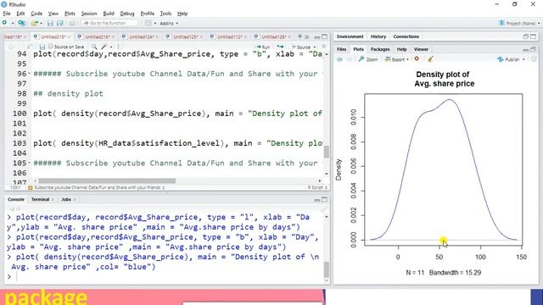Switch to the Untitled215 editor tab
The height and width of the screenshot is (305, 543).
pyautogui.click(x=53, y=36)
